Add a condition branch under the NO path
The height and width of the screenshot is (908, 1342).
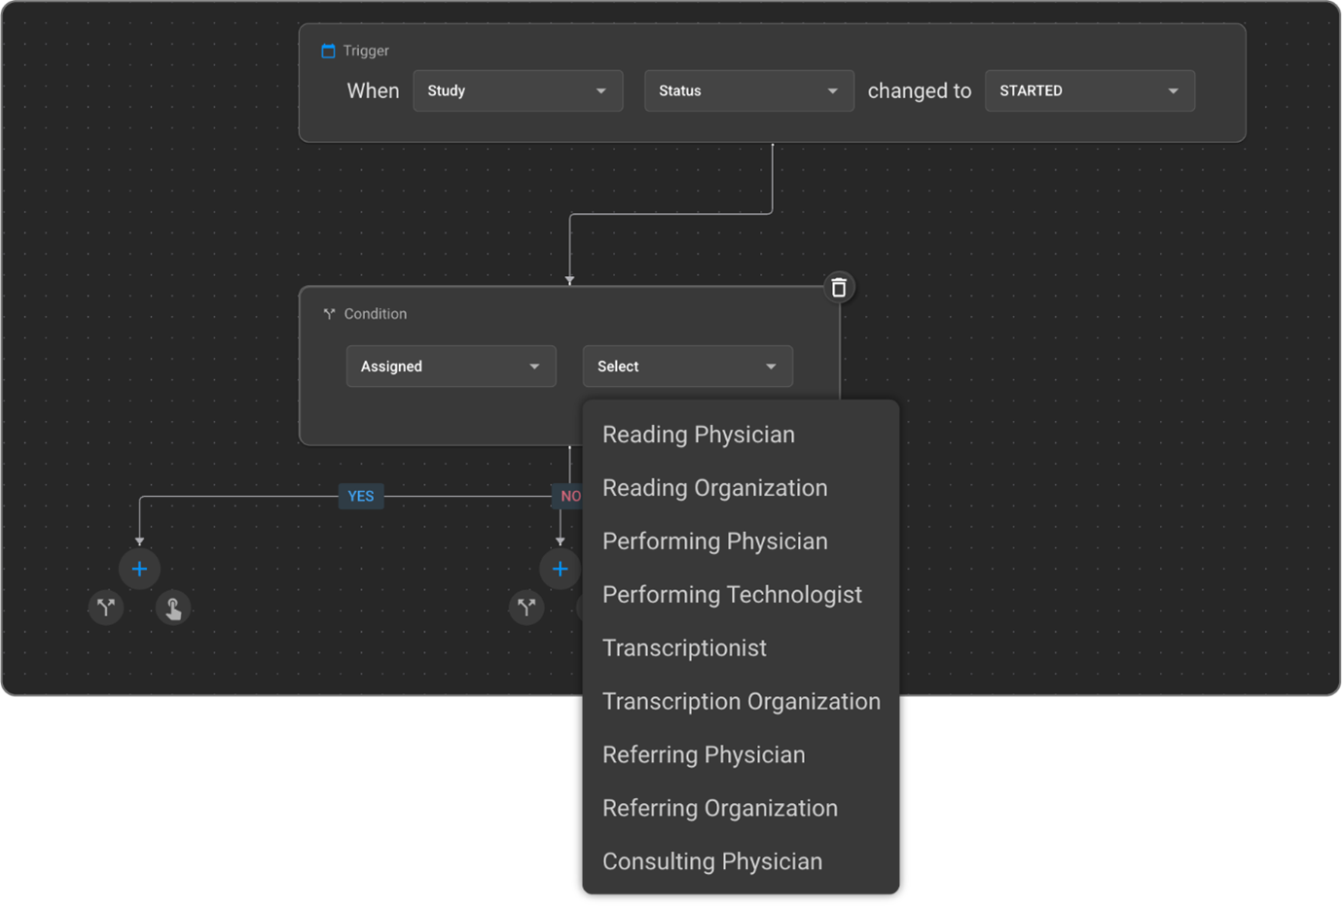pyautogui.click(x=526, y=608)
